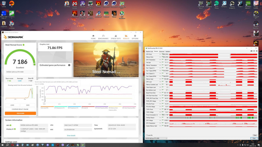Open Dead Space desktop shortcut
Viewport: 262px width, 147px height.
(209, 4)
